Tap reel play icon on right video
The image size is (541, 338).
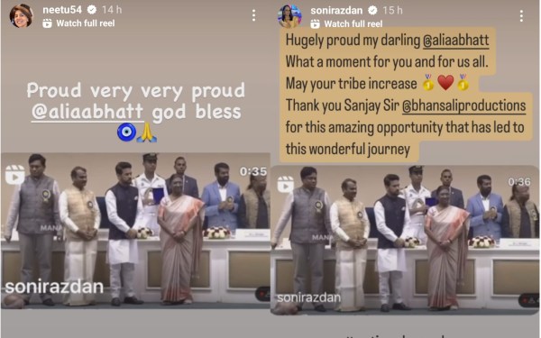285,184
